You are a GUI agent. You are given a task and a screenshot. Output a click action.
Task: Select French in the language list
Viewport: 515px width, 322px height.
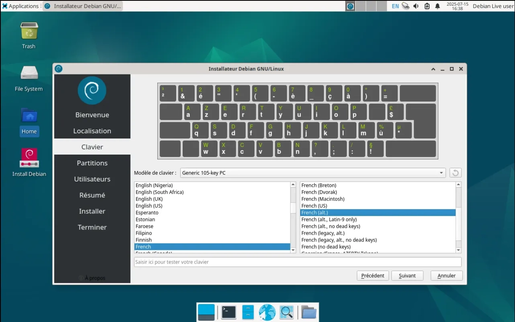click(x=181, y=246)
